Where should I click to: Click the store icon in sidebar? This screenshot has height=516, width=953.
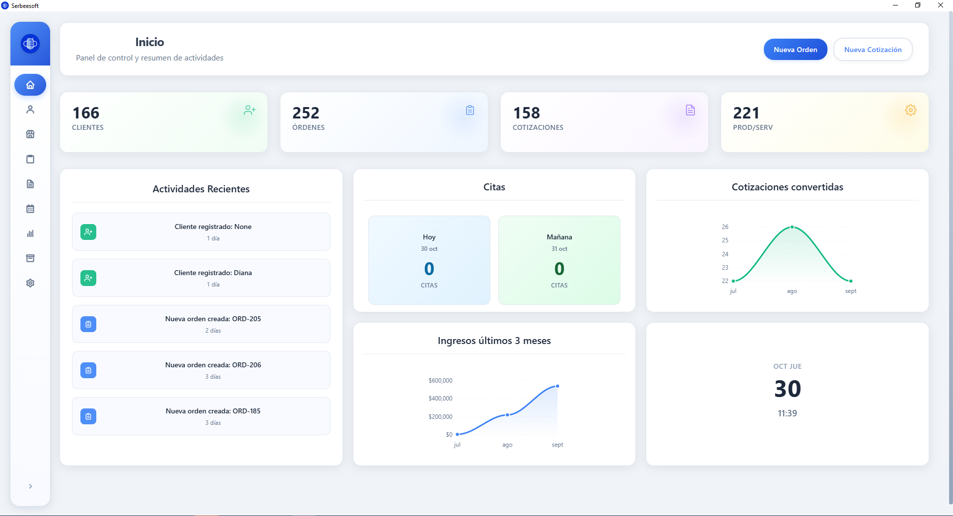30,134
